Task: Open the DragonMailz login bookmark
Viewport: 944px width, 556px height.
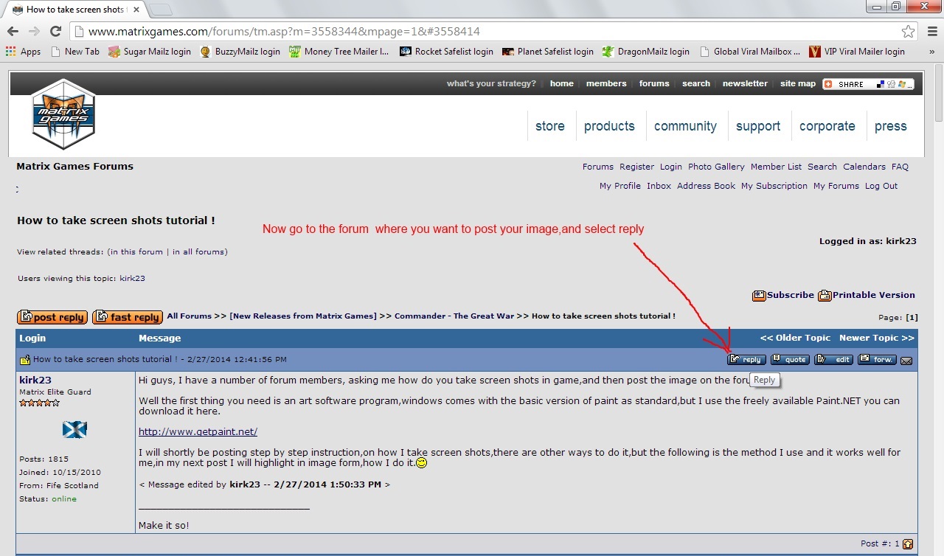Action: pos(645,52)
